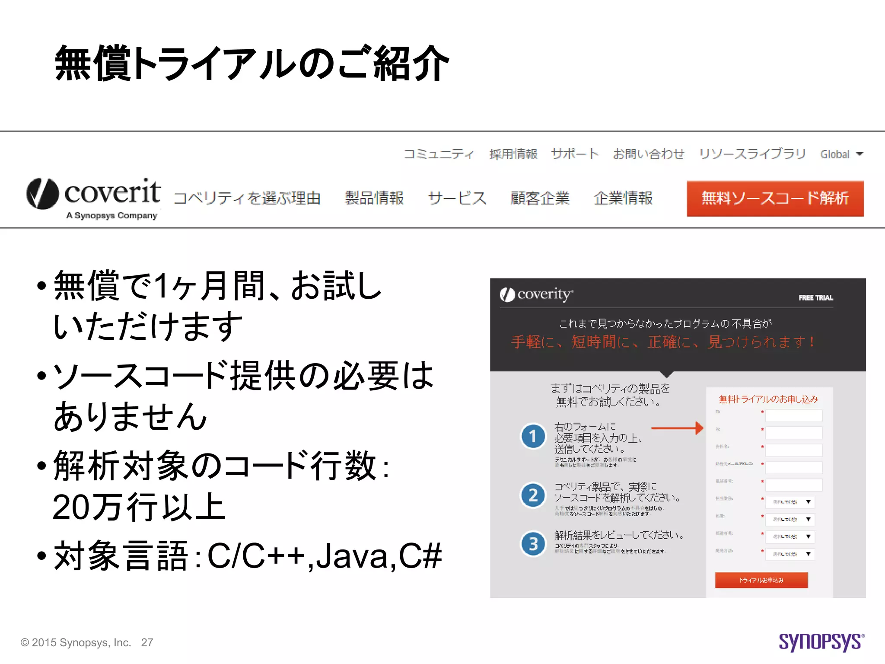Open the Global region dropdown
This screenshot has width=885, height=664.
[841, 154]
